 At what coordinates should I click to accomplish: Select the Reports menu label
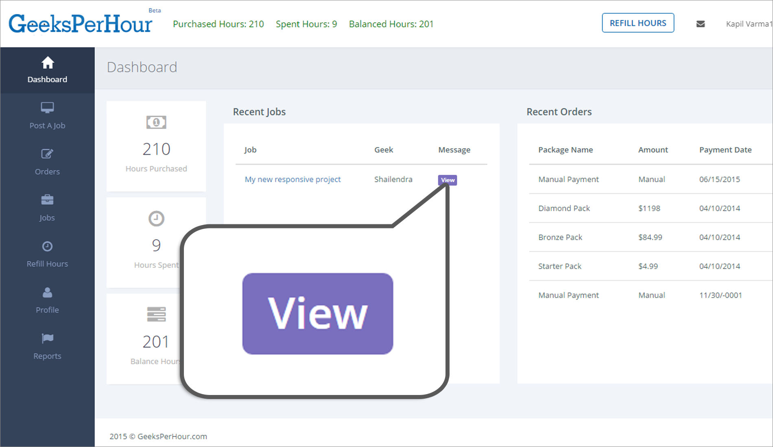47,356
